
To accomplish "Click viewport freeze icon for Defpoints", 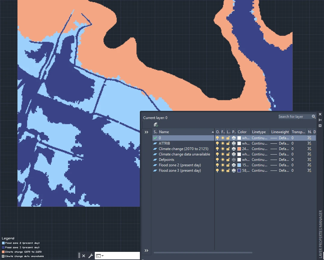I will [309, 160].
